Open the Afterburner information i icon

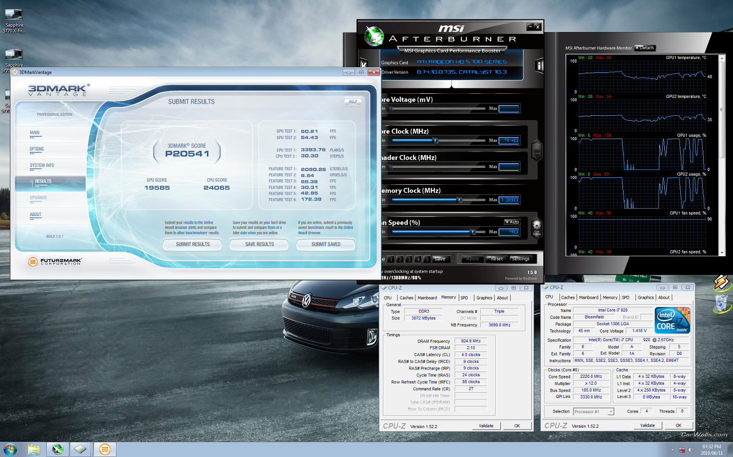[x=539, y=66]
